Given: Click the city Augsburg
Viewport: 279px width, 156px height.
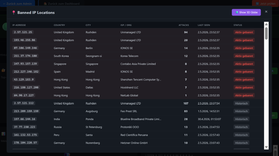Looking at the screenshot, I should [x=92, y=111].
